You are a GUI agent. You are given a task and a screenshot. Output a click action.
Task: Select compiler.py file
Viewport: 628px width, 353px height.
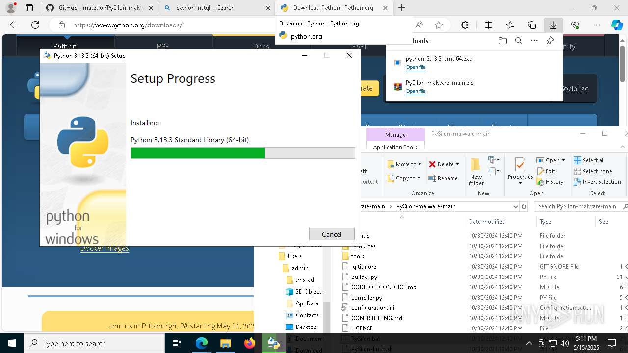(x=366, y=298)
